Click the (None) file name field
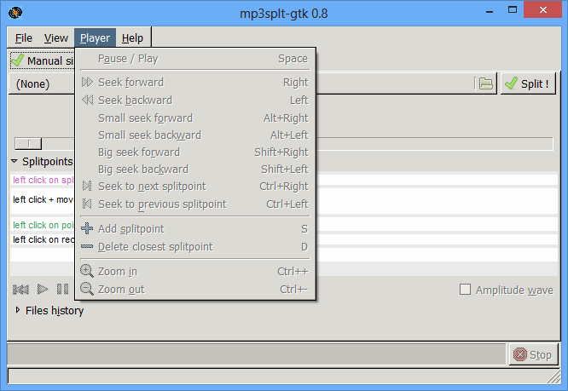Viewport: 568px width, 391px height. [42, 84]
